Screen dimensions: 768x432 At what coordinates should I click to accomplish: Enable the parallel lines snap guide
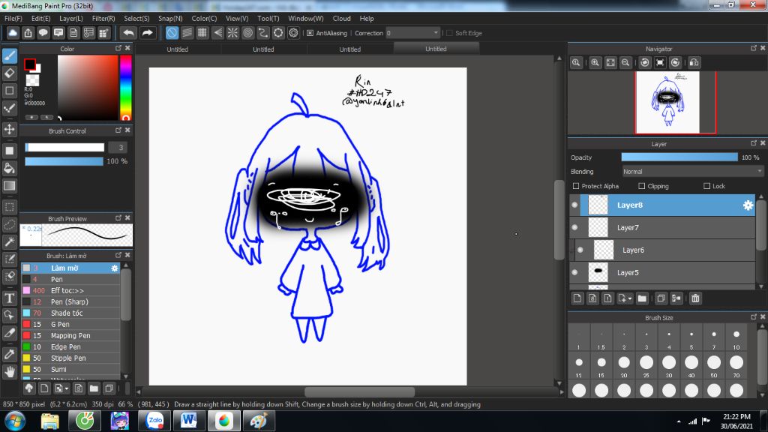[187, 33]
